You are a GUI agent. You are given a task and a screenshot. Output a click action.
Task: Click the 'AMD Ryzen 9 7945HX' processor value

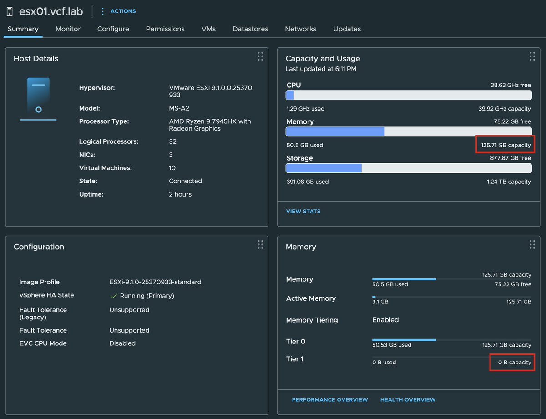point(210,125)
